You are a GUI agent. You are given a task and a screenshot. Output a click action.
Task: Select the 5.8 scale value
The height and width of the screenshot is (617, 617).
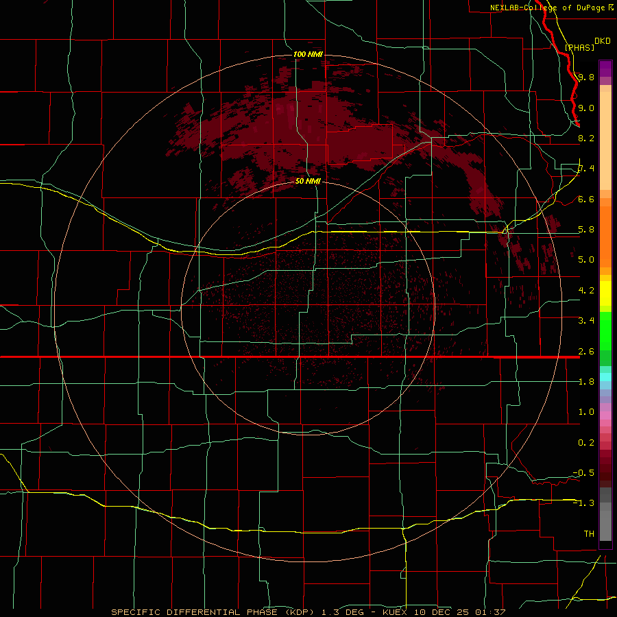click(x=586, y=230)
